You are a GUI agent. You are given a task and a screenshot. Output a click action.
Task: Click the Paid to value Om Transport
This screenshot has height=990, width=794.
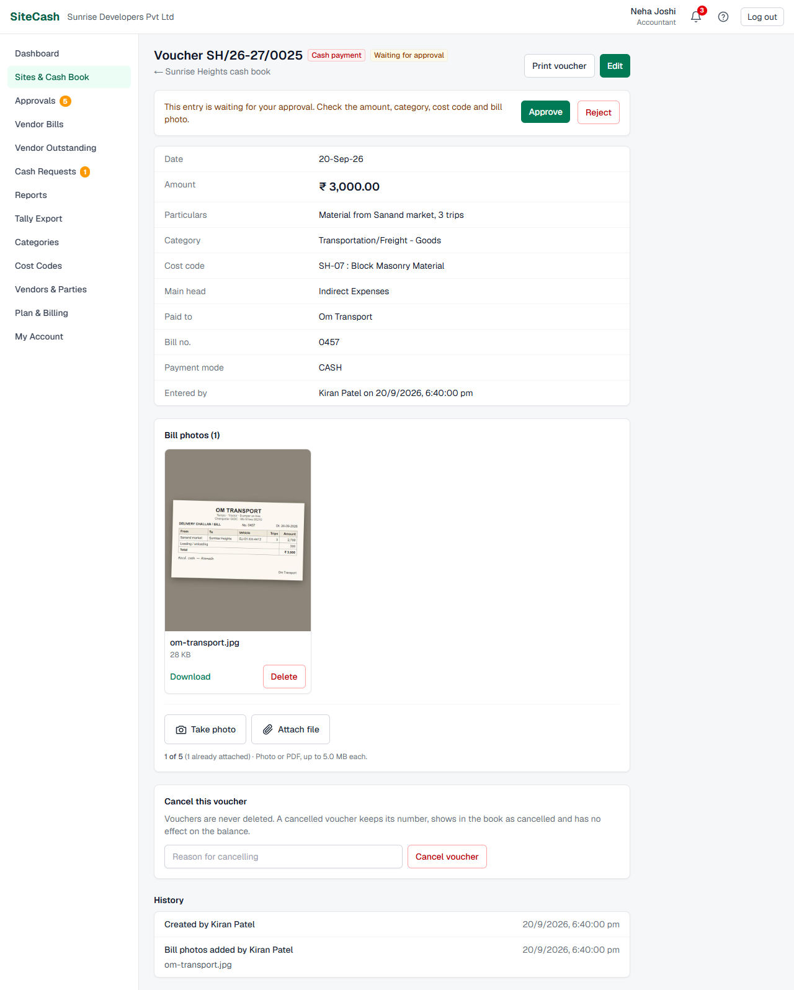(346, 317)
